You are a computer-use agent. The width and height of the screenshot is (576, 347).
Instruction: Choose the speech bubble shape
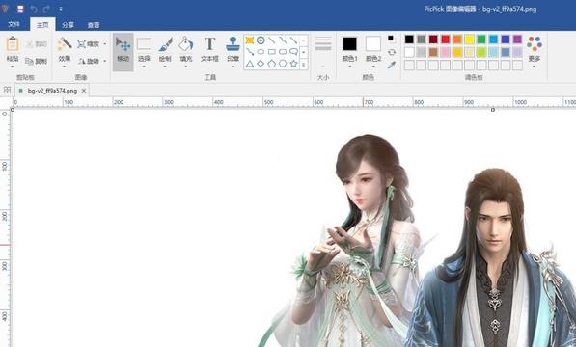[293, 52]
